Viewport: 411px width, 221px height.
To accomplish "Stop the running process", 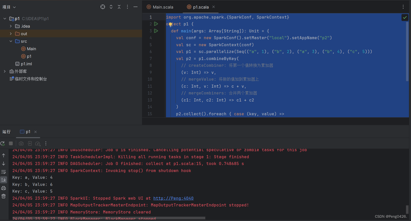I will [11, 143].
